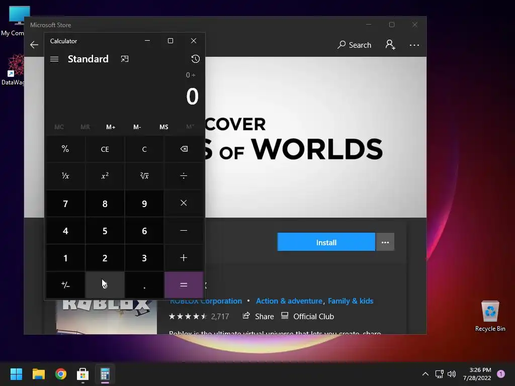Click the reciprocal 1/x key
This screenshot has height=386, width=515.
[x=65, y=176]
